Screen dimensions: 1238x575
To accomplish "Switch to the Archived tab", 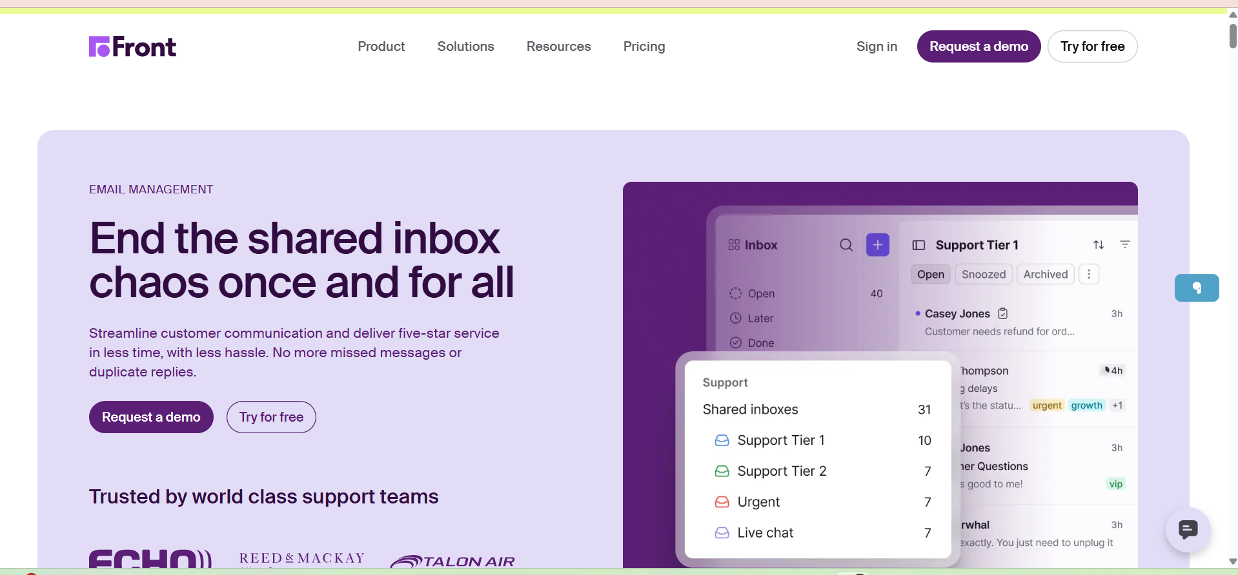I will click(x=1045, y=274).
